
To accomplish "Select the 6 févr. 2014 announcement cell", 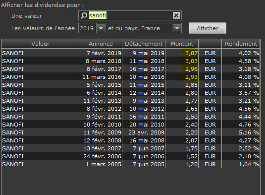I will point(101,93).
